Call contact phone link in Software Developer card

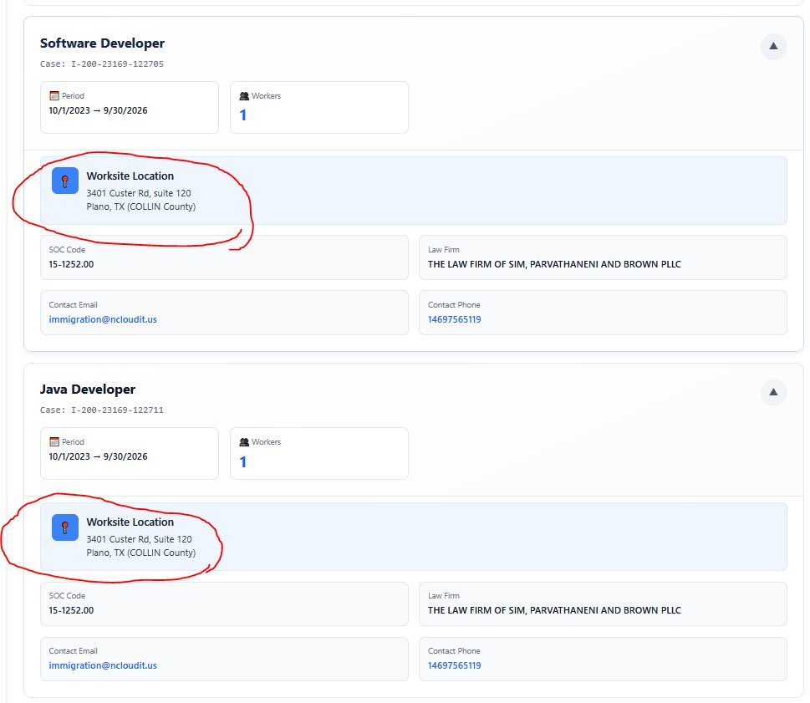click(x=454, y=319)
